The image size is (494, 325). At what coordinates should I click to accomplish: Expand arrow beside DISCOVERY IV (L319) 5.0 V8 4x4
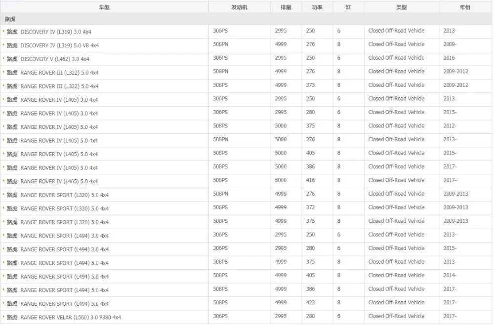coord(3,45)
